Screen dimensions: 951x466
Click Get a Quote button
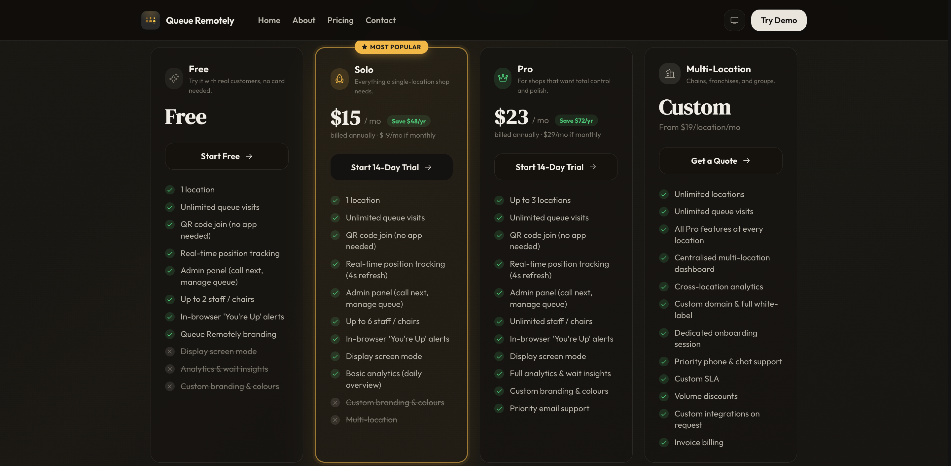[x=720, y=161]
